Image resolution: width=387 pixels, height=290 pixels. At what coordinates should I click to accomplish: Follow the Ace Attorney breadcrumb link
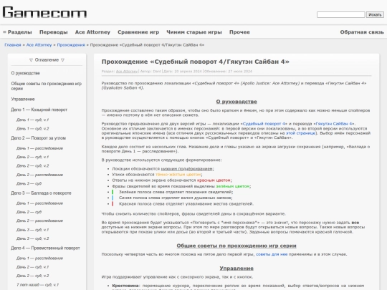39,45
